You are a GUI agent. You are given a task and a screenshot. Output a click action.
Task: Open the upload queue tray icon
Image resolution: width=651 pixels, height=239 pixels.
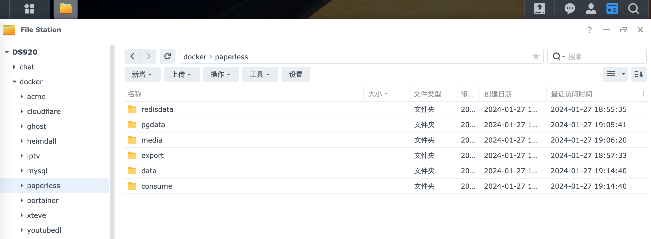pyautogui.click(x=539, y=8)
